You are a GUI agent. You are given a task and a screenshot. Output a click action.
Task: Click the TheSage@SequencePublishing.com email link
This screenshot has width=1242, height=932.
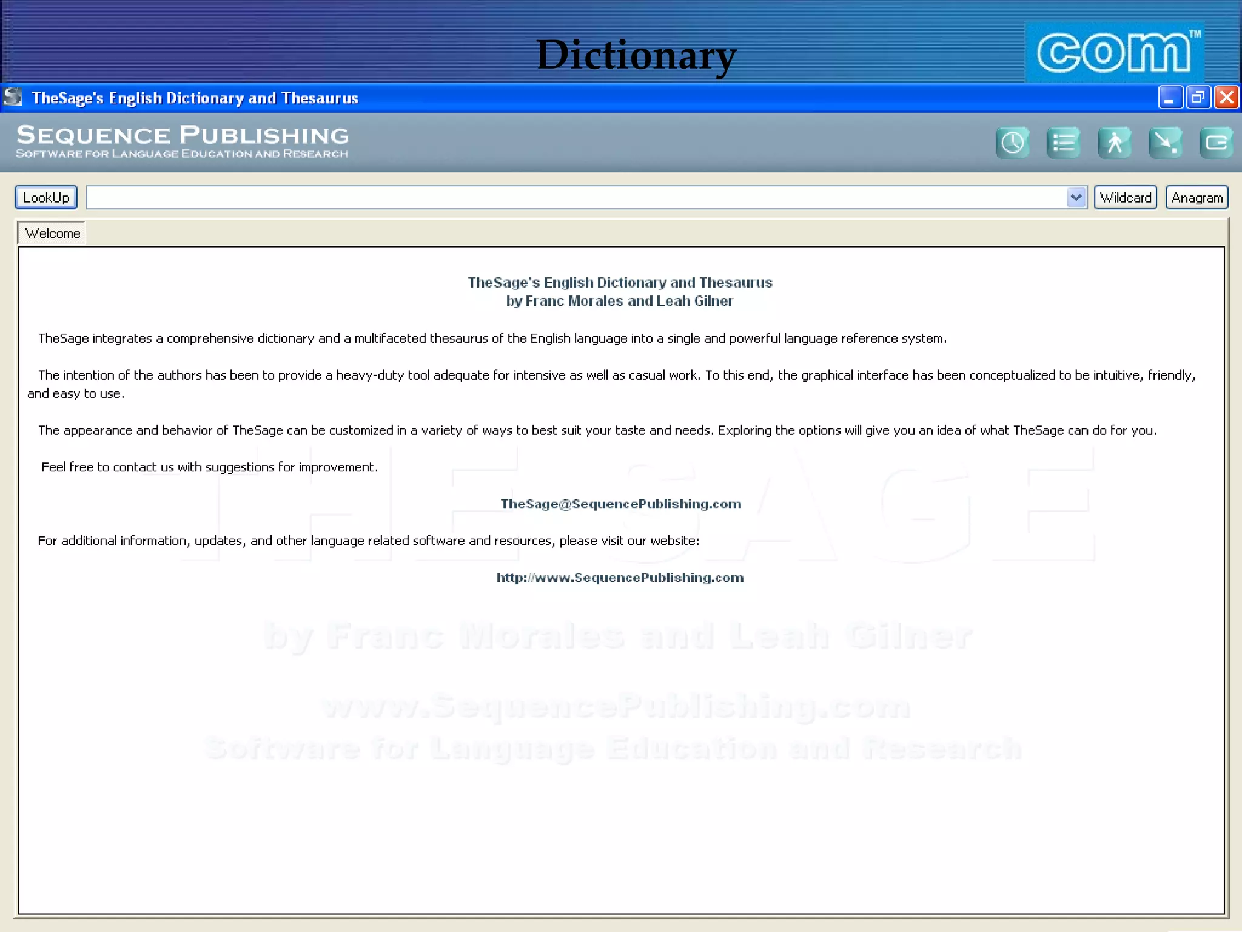(x=620, y=504)
